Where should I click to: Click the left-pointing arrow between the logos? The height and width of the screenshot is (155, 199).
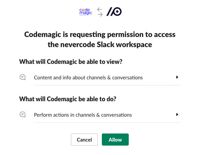pyautogui.click(x=99, y=9)
